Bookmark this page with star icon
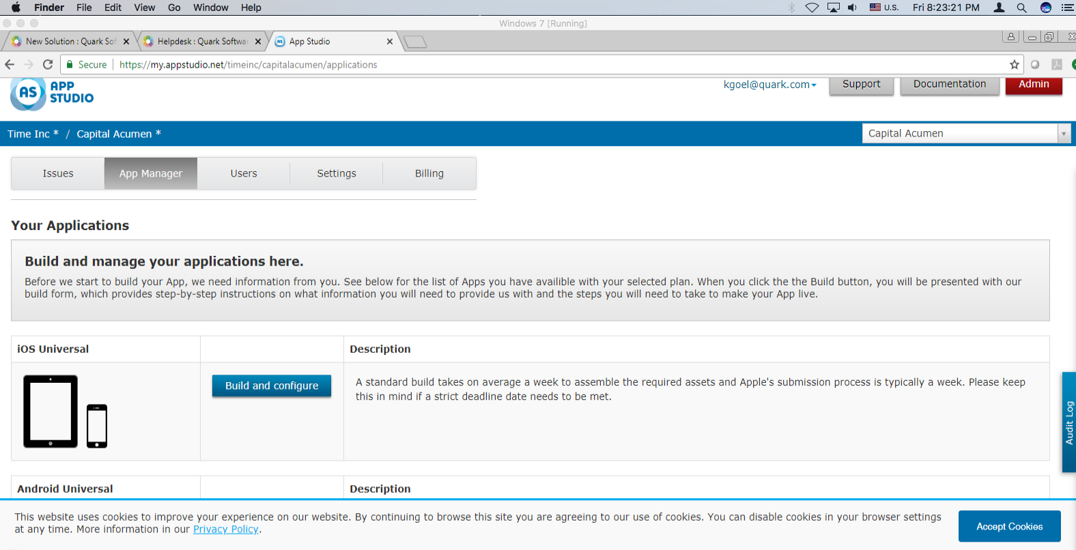The image size is (1076, 550). click(1015, 65)
